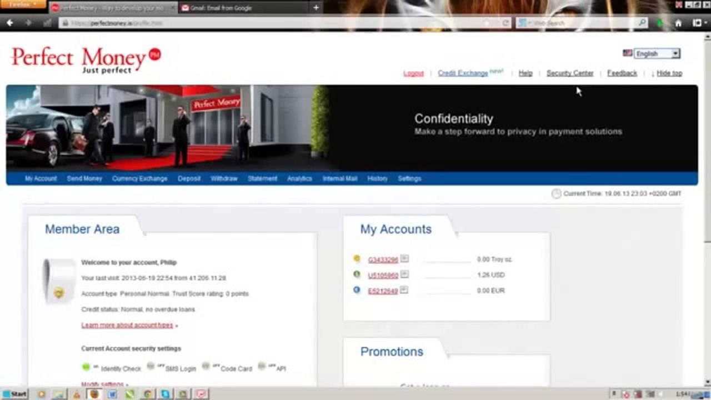Open the Withdraw menu item
This screenshot has height=400, width=711.
coord(224,178)
